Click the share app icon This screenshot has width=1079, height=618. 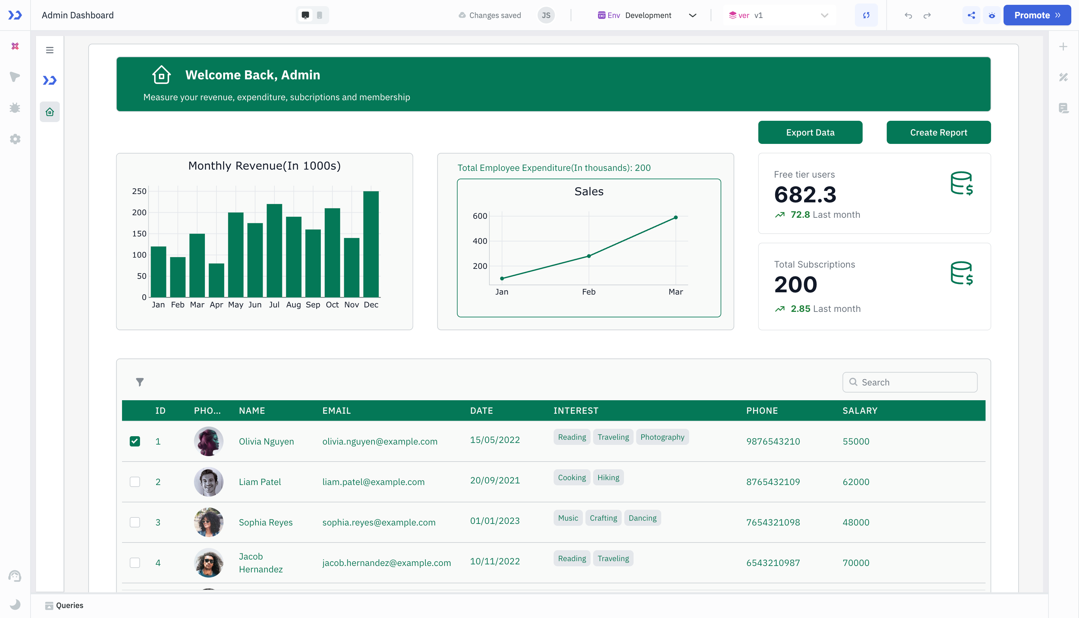tap(971, 15)
